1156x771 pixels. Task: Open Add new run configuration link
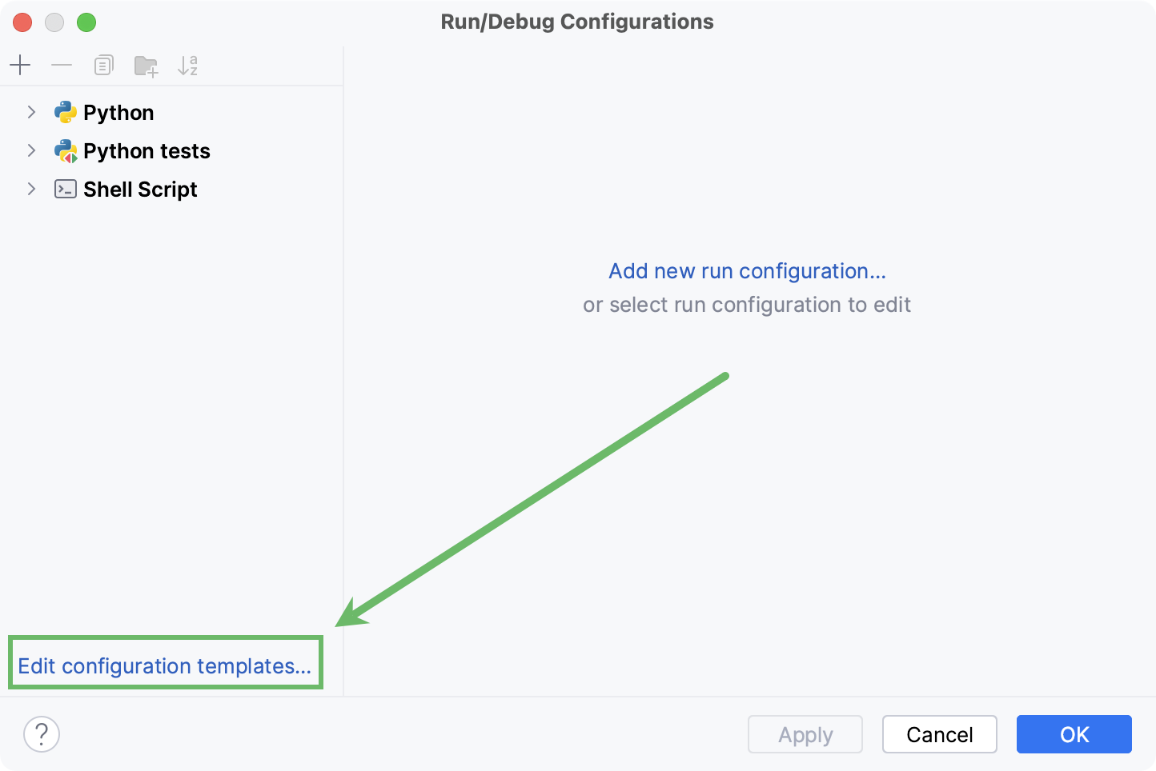[747, 271]
